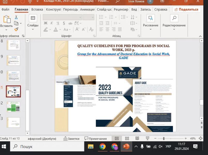Open Примечания comments pane

click(x=95, y=139)
